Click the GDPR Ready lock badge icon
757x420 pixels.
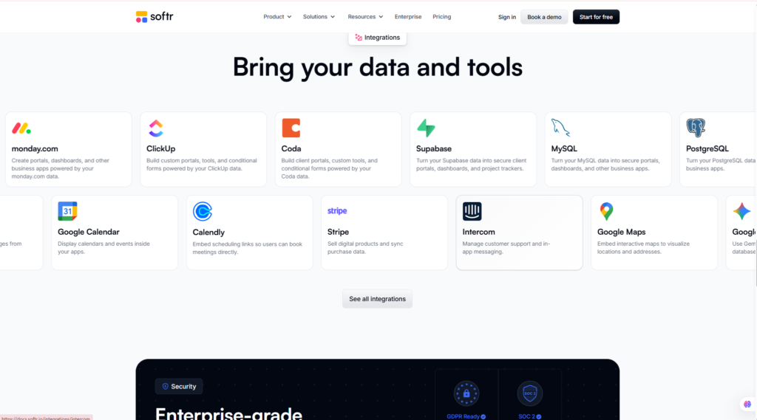pyautogui.click(x=466, y=393)
